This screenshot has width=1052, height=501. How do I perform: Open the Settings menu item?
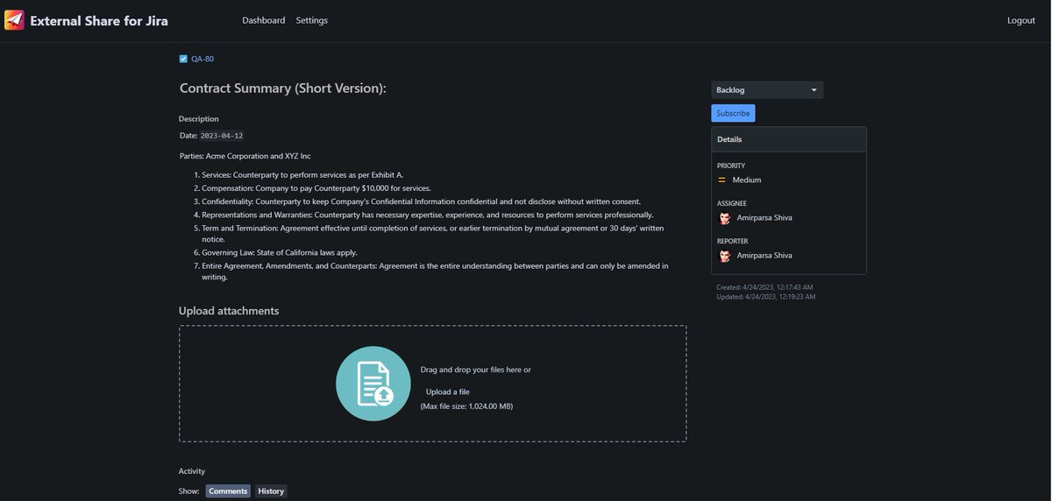312,20
